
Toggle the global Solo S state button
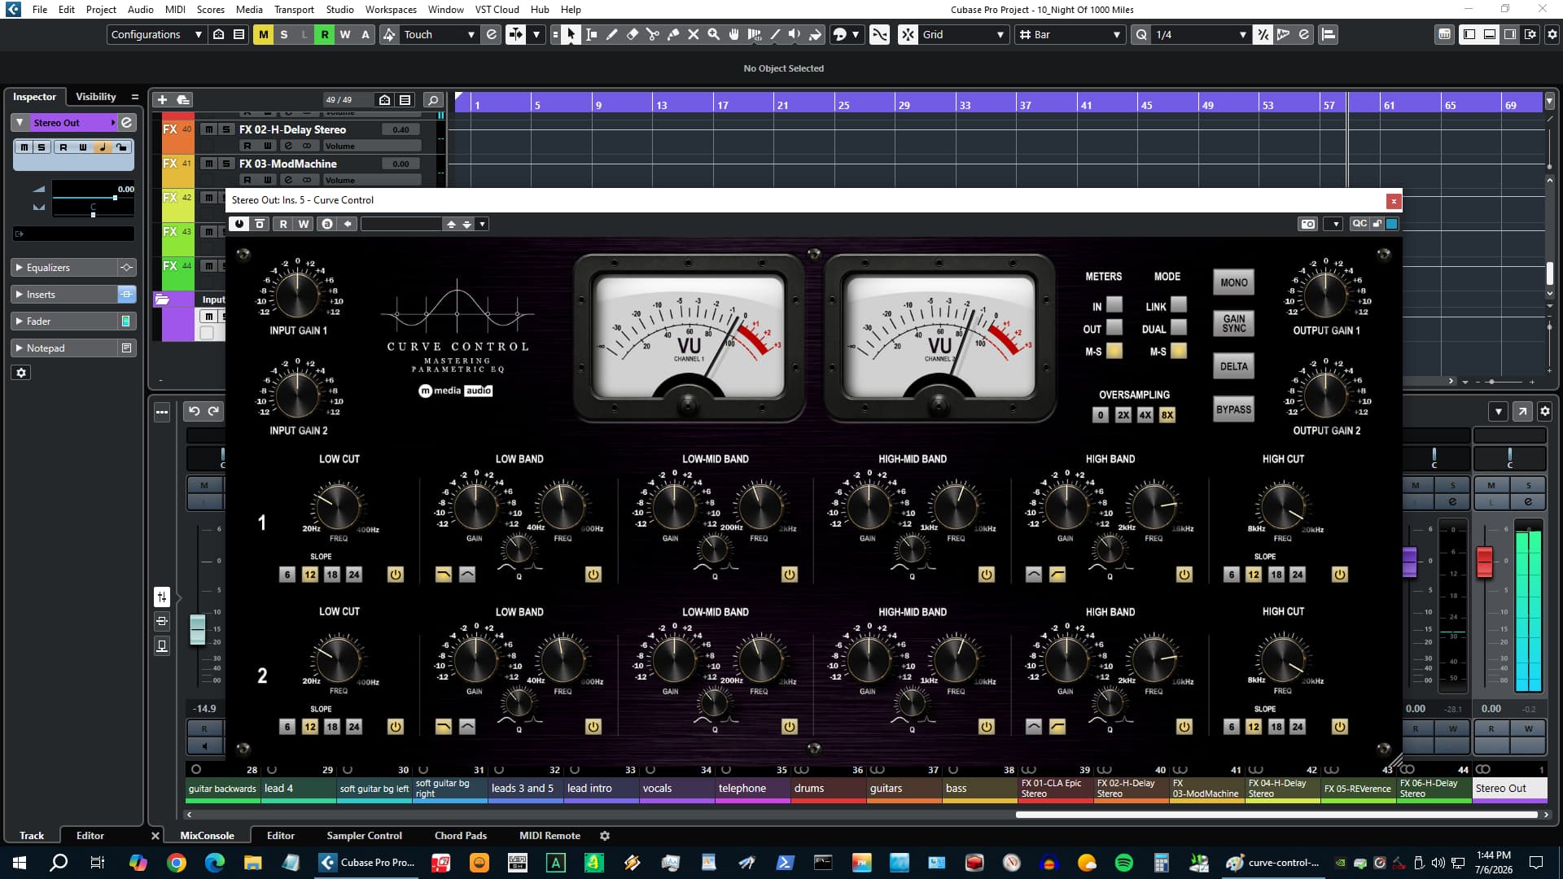coord(283,34)
